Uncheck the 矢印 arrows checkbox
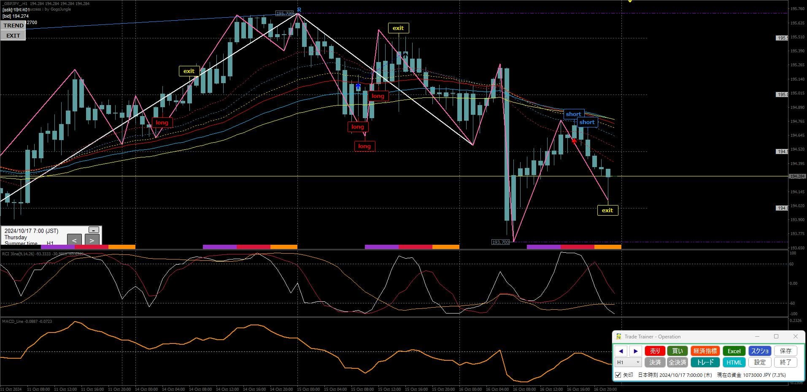 pos(618,375)
